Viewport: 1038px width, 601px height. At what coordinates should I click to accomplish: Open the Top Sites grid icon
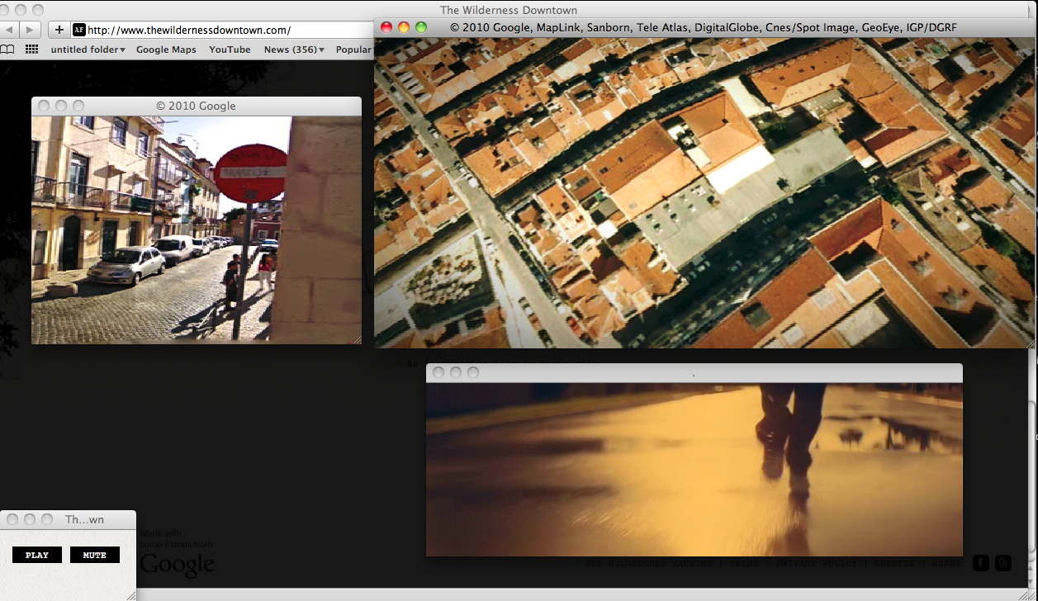point(32,50)
